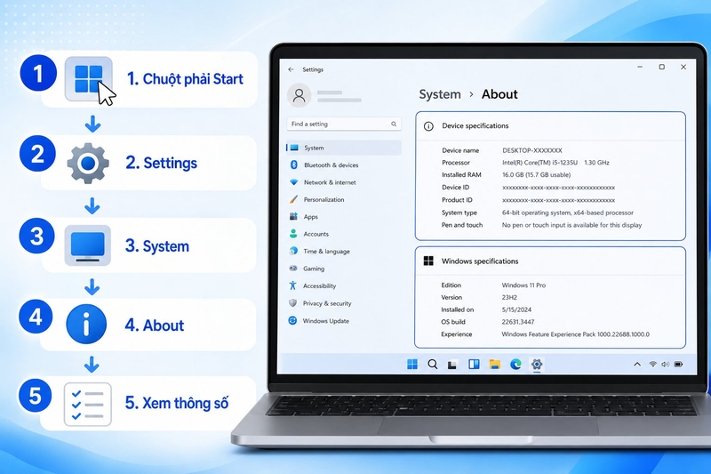Click the System monitor icon in sidebar
711x474 pixels.
[x=294, y=148]
